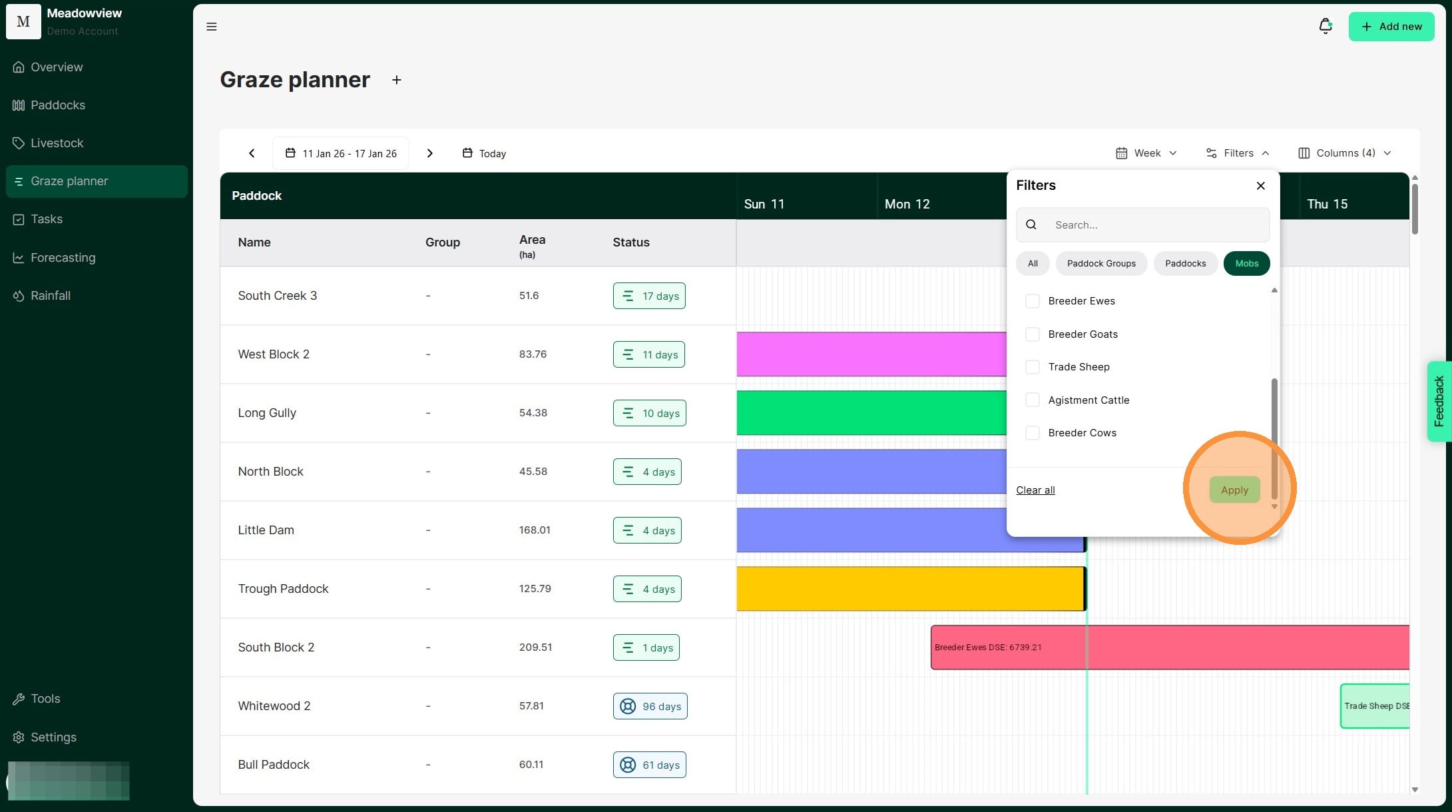Go to next week arrow
Screen dimensions: 1452x812
pos(430,153)
